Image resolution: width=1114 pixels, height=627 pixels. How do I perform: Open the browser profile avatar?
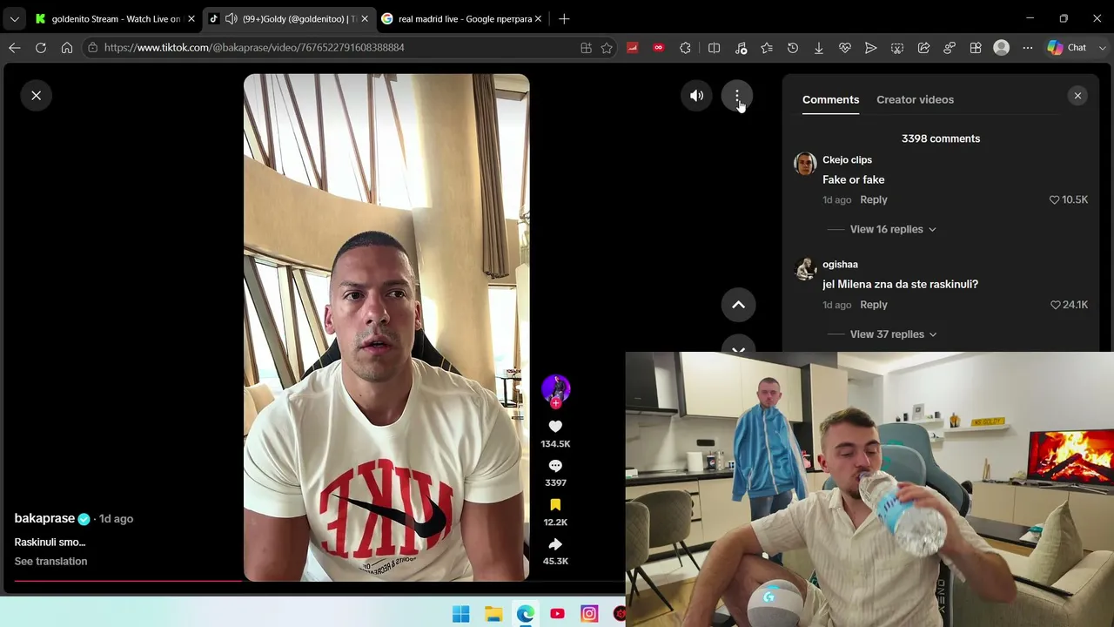click(1002, 48)
